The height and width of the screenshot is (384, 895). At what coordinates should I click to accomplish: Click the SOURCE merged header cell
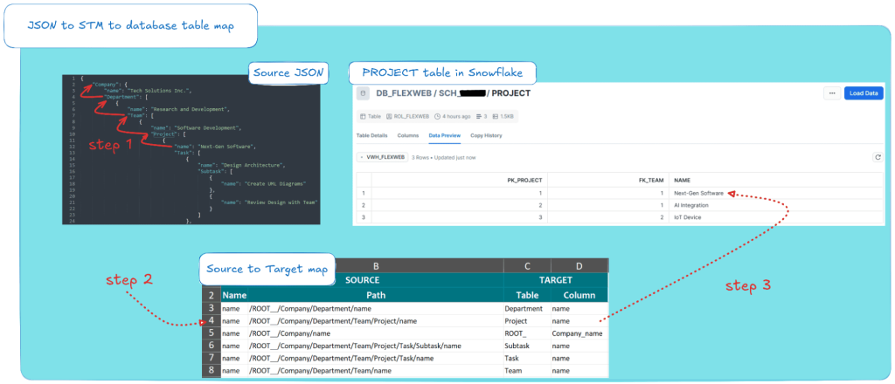coord(363,280)
